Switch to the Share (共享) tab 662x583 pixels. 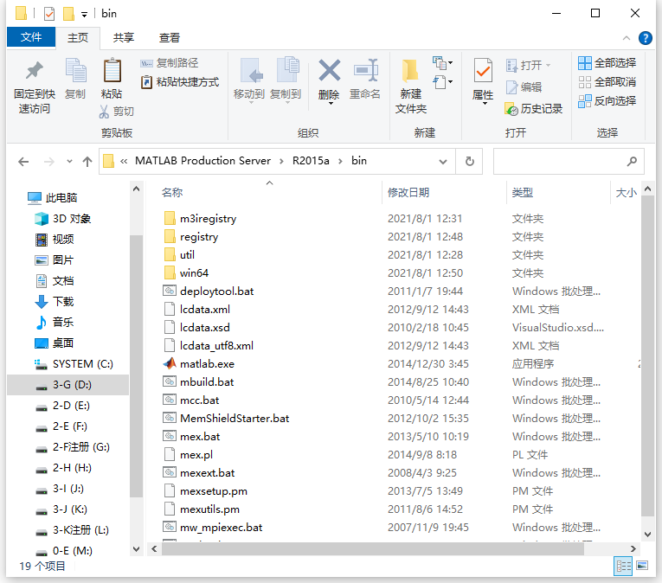tap(123, 37)
